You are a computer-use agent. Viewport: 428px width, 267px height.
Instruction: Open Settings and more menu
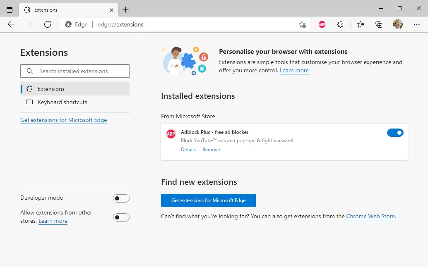click(416, 24)
